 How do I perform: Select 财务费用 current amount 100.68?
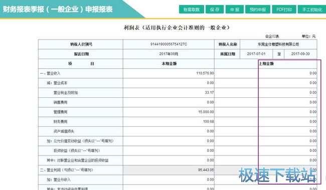click(169, 122)
